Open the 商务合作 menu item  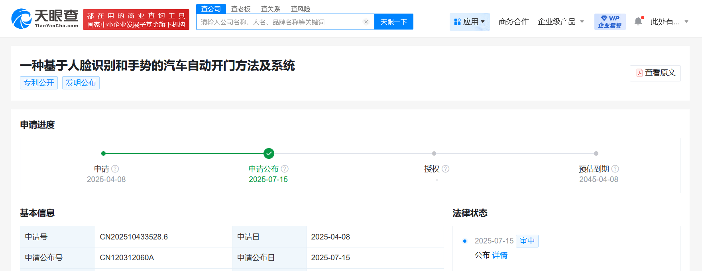(513, 22)
